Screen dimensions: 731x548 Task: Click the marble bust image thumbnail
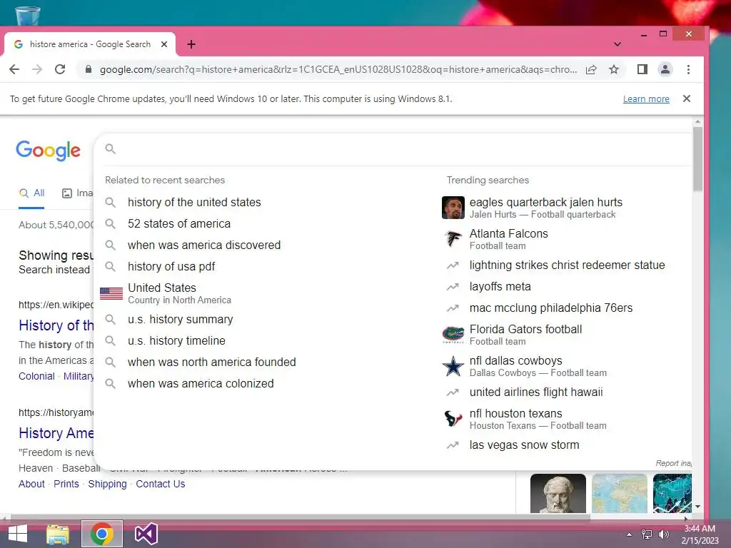(x=558, y=494)
